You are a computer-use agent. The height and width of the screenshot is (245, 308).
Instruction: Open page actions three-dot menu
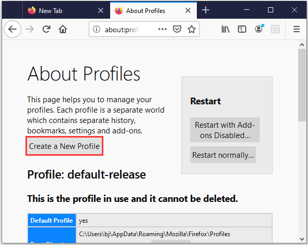tap(163, 29)
